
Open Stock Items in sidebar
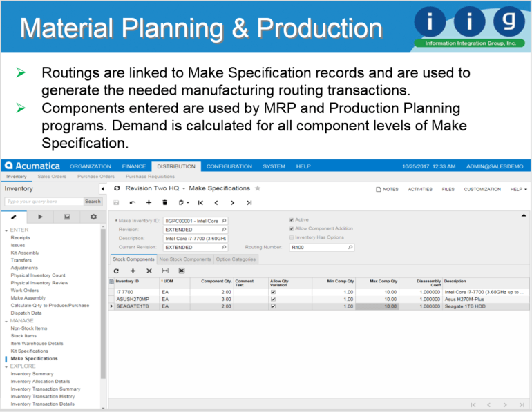(x=23, y=336)
